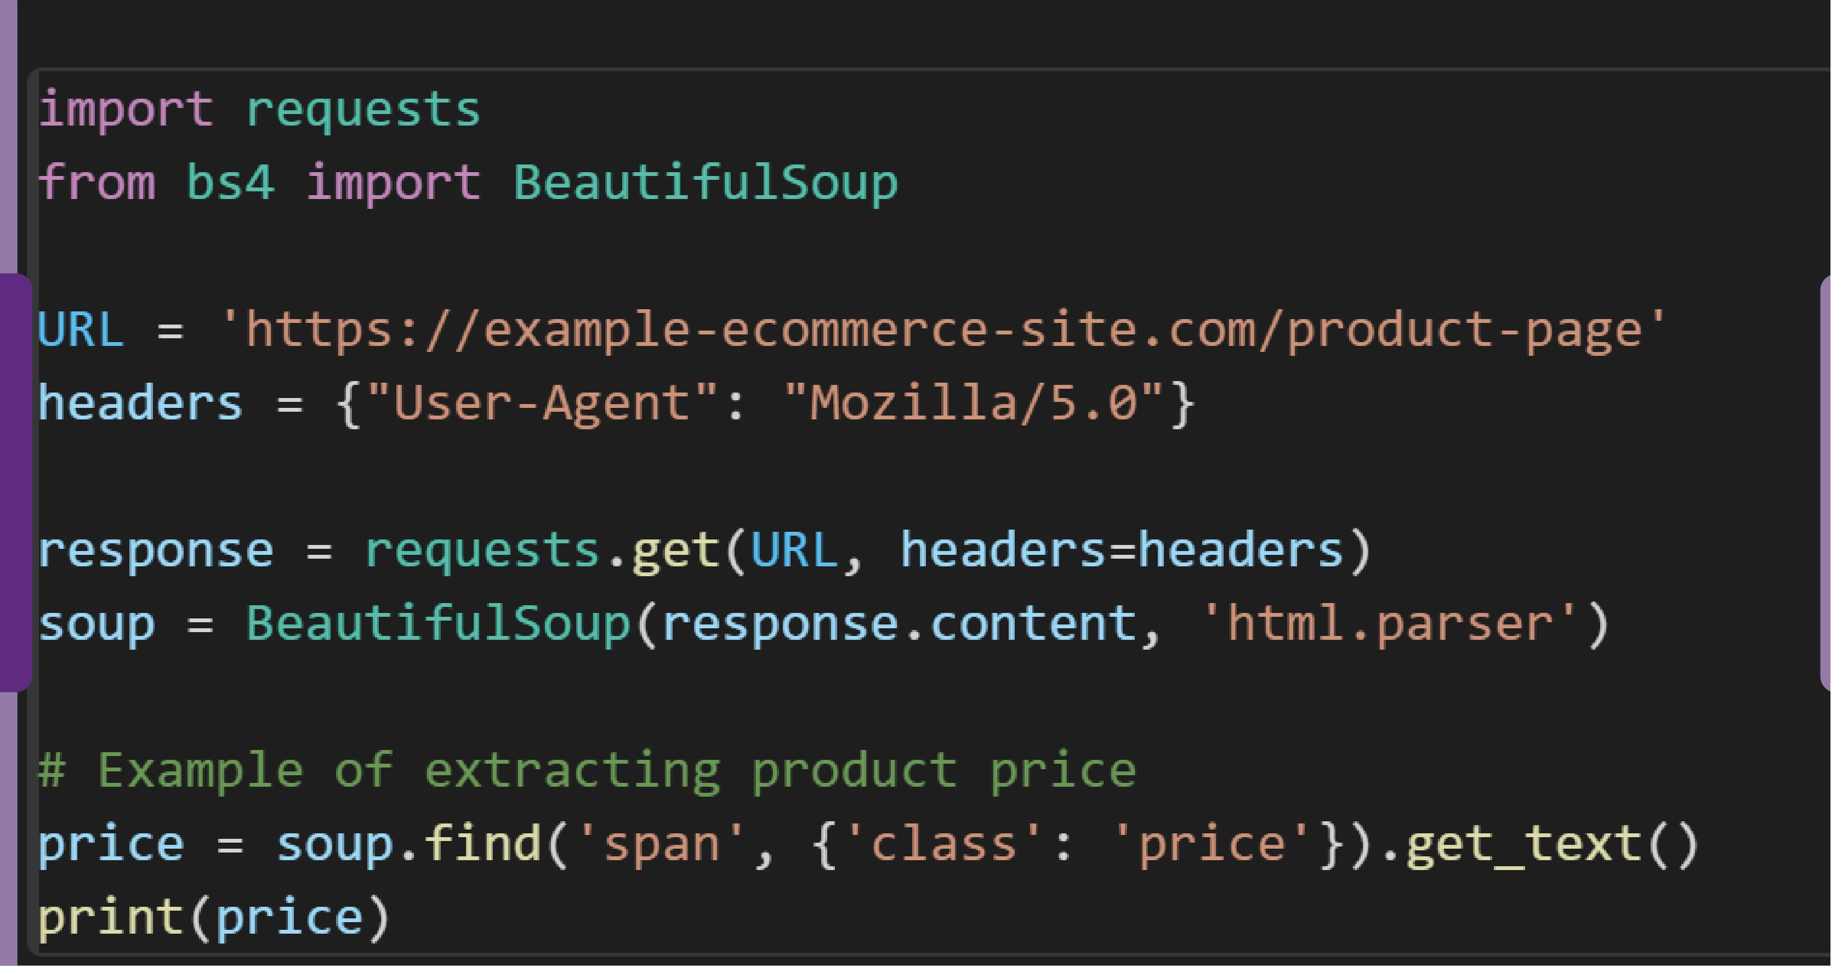This screenshot has height=966, width=1831.
Task: Click the 'response' variable being assigned
Action: click(x=156, y=551)
